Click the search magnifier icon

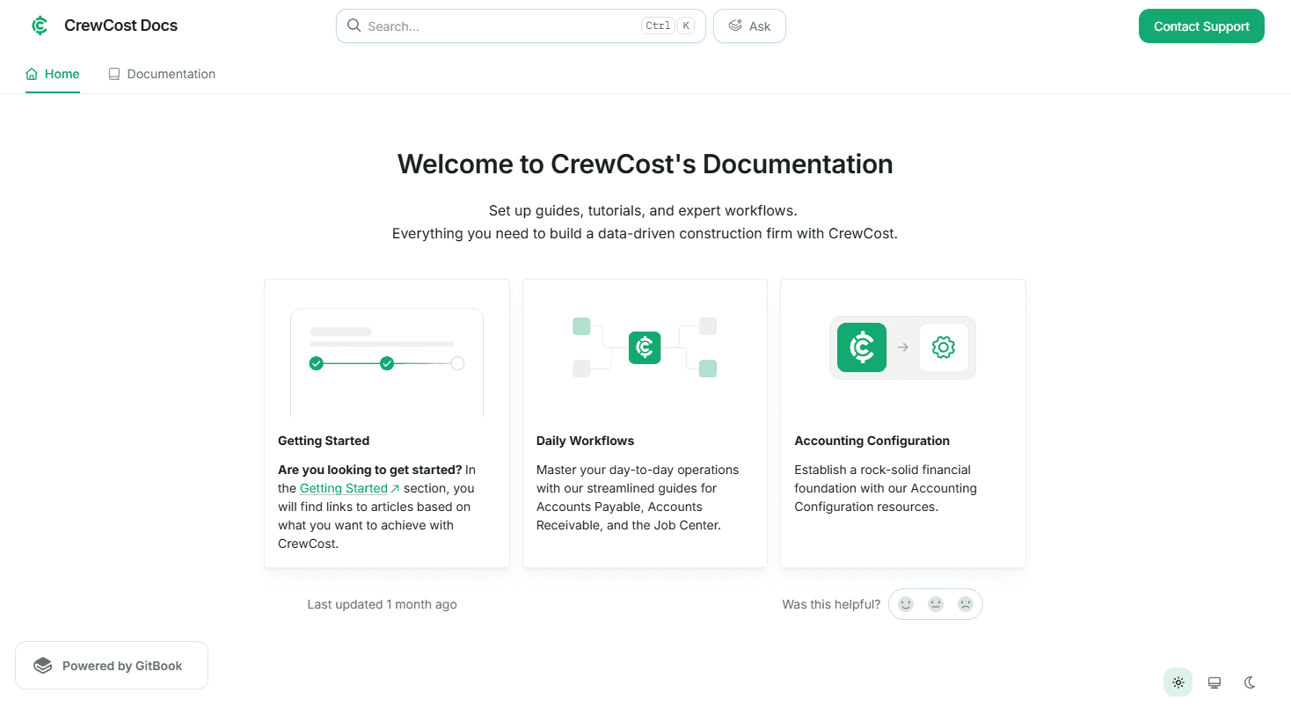(x=354, y=26)
